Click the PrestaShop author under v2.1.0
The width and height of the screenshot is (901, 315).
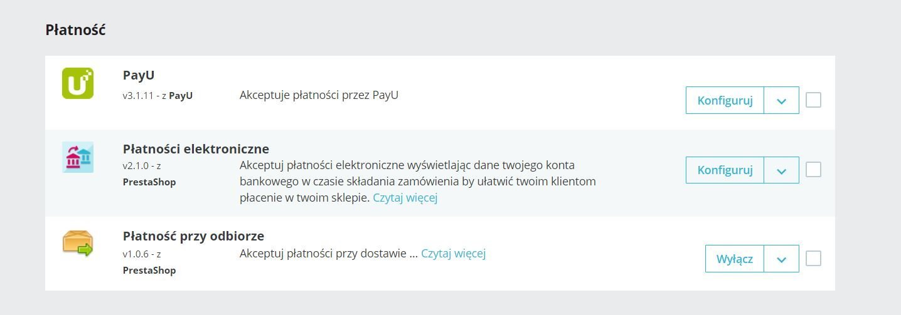tap(149, 182)
